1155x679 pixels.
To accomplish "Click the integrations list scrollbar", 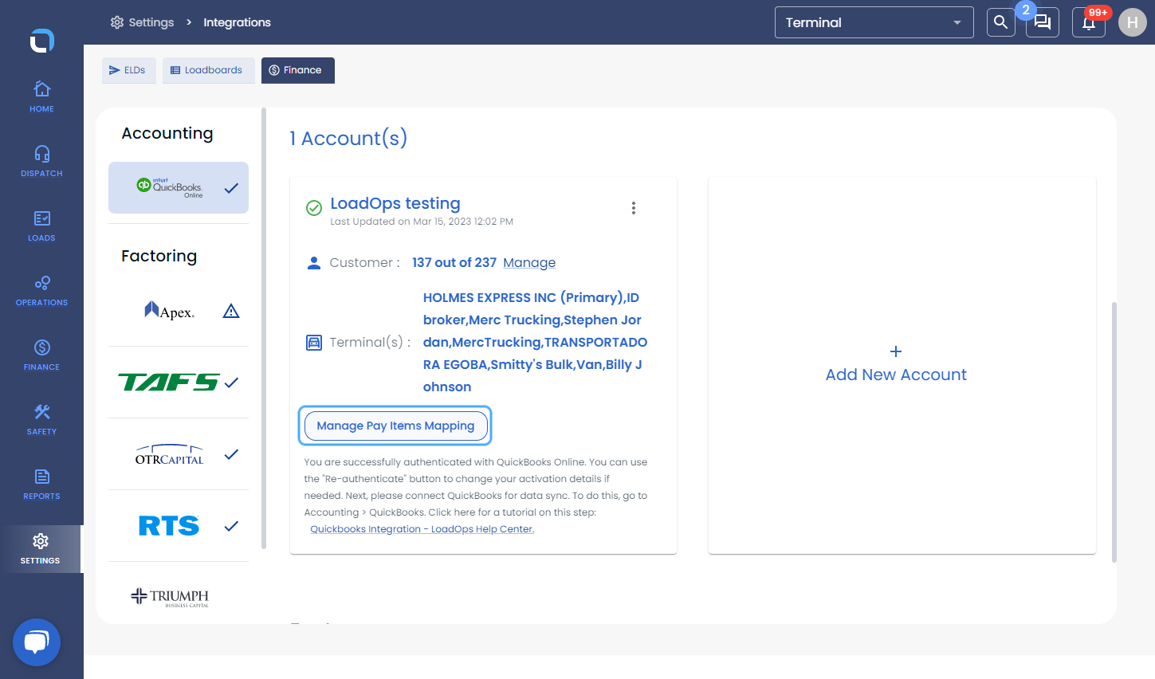I will click(x=264, y=328).
